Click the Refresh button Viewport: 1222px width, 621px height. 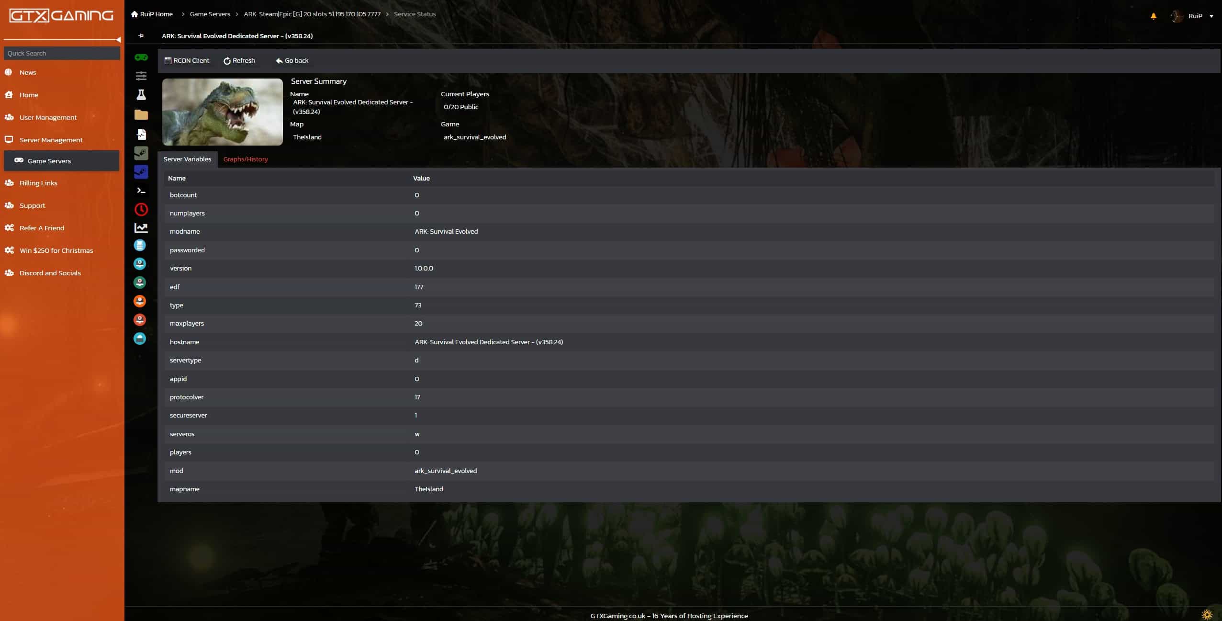239,61
